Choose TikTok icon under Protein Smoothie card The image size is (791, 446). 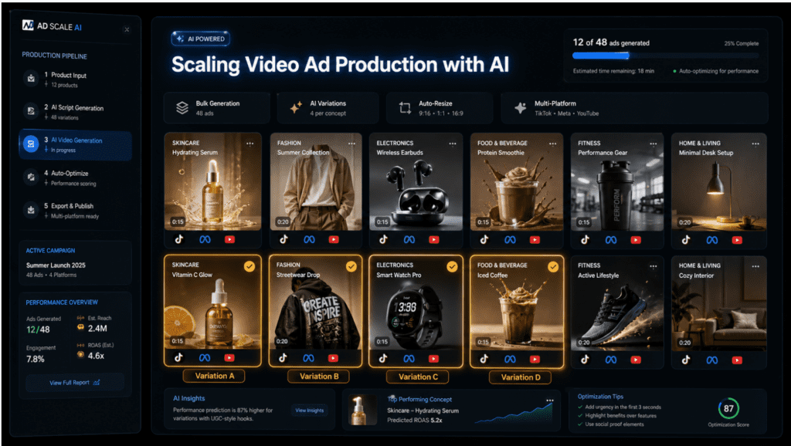point(484,239)
